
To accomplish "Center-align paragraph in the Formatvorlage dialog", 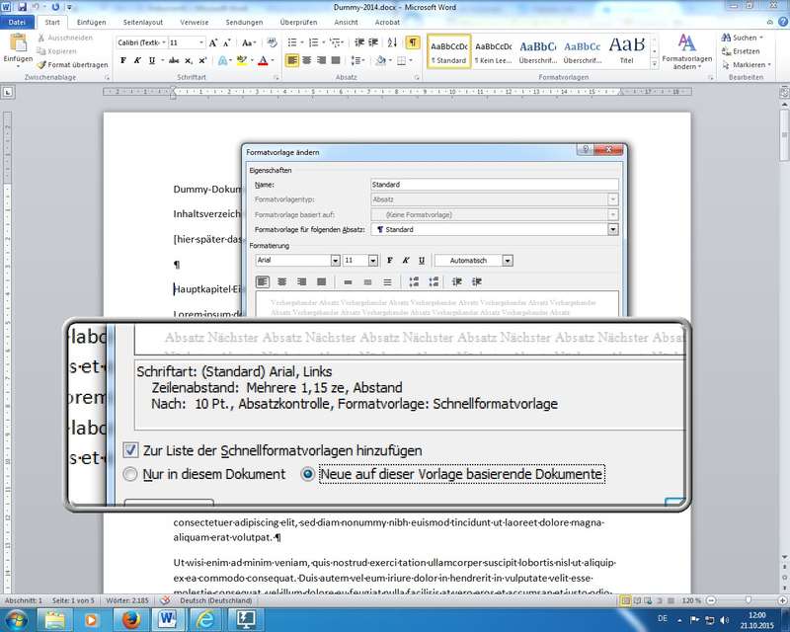I will (282, 282).
